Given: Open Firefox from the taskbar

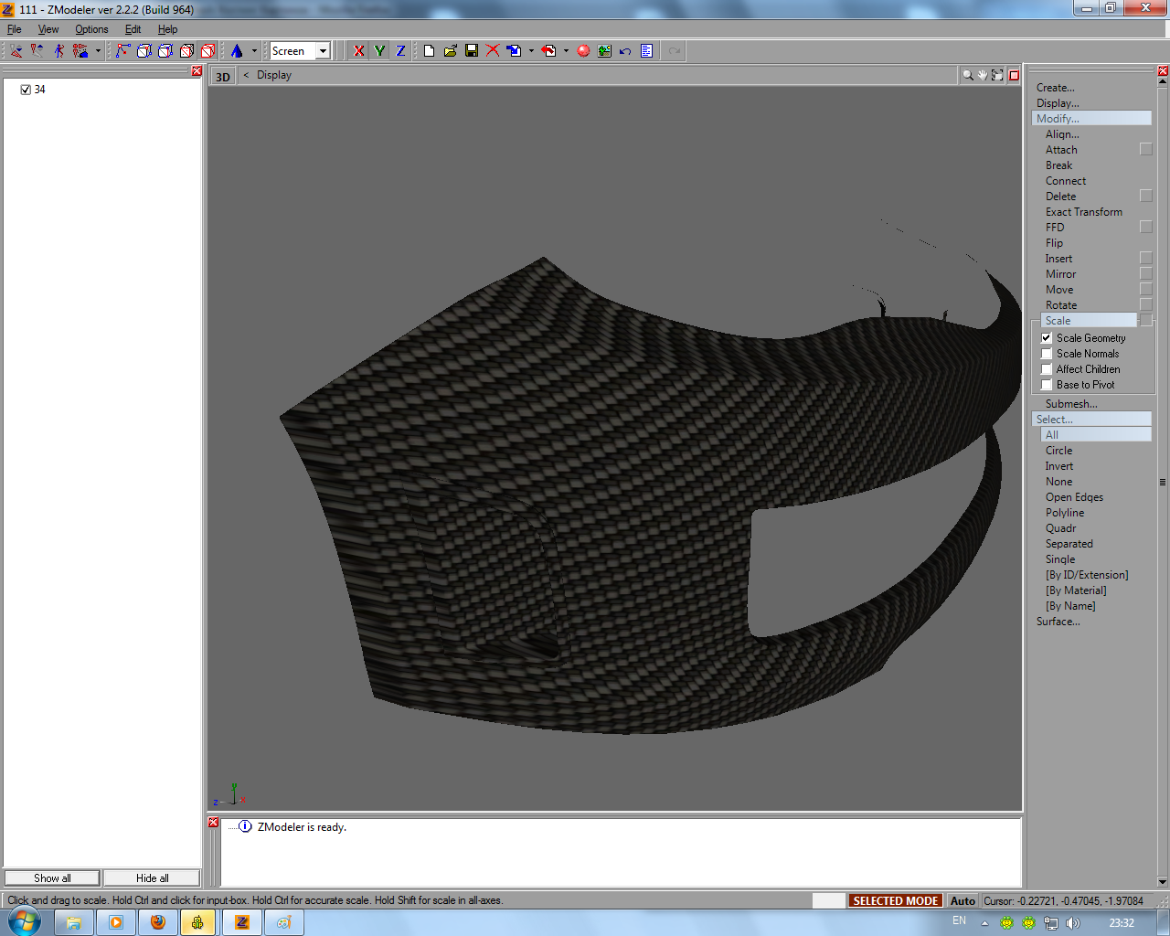Looking at the screenshot, I should tap(157, 922).
